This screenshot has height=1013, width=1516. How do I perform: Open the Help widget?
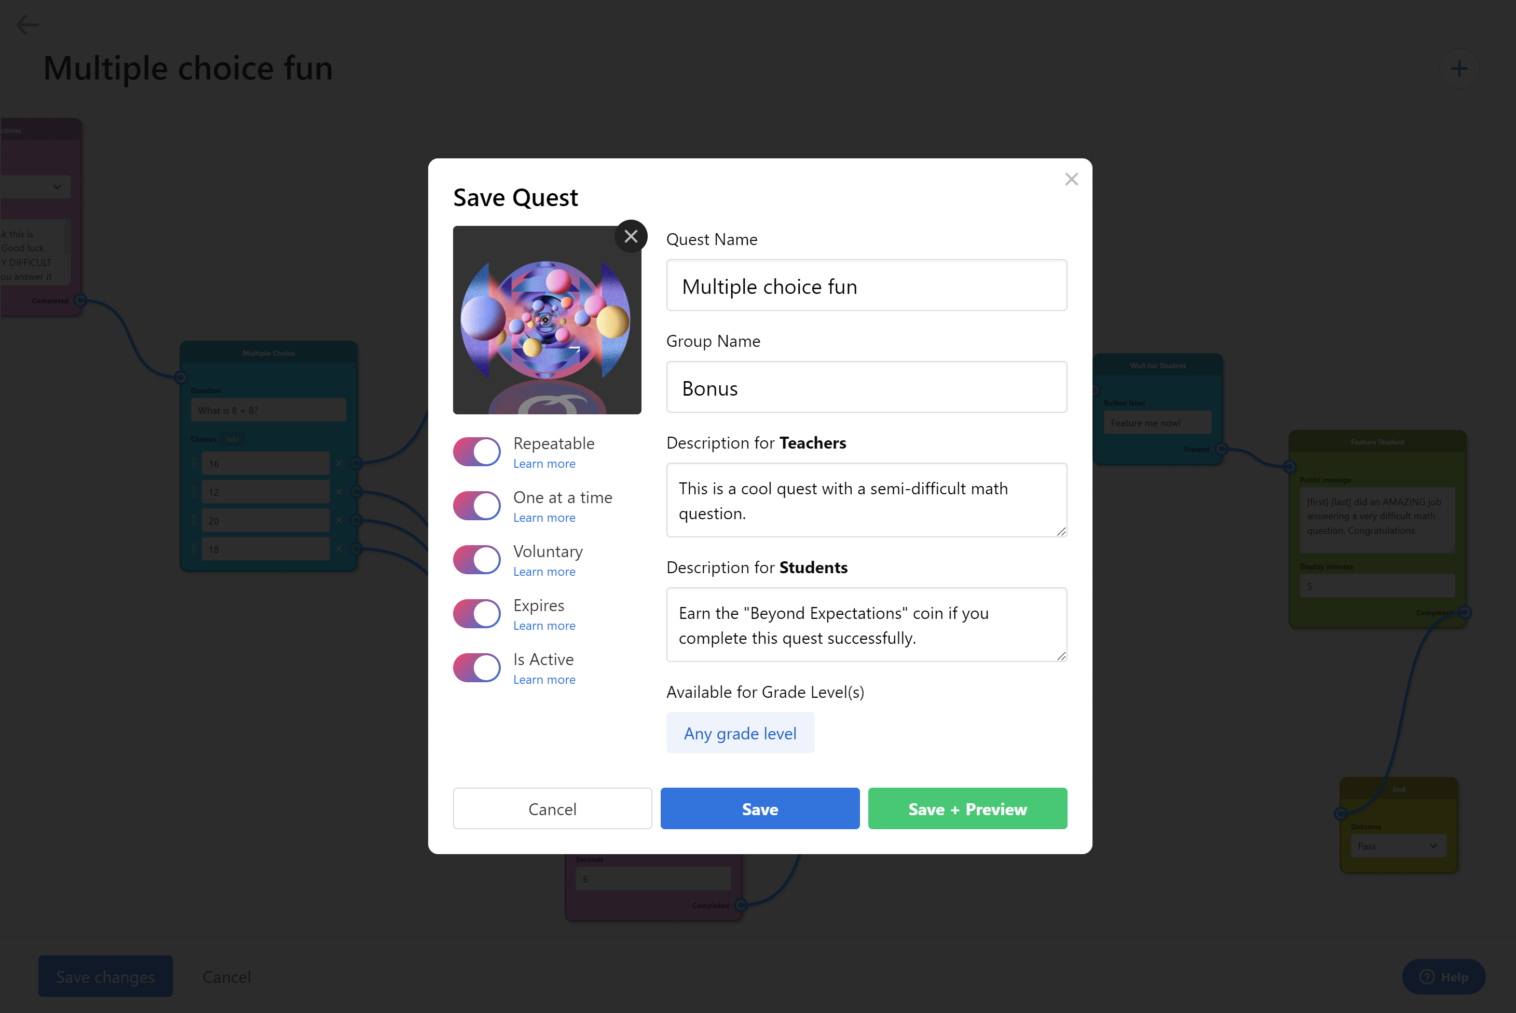coord(1443,976)
